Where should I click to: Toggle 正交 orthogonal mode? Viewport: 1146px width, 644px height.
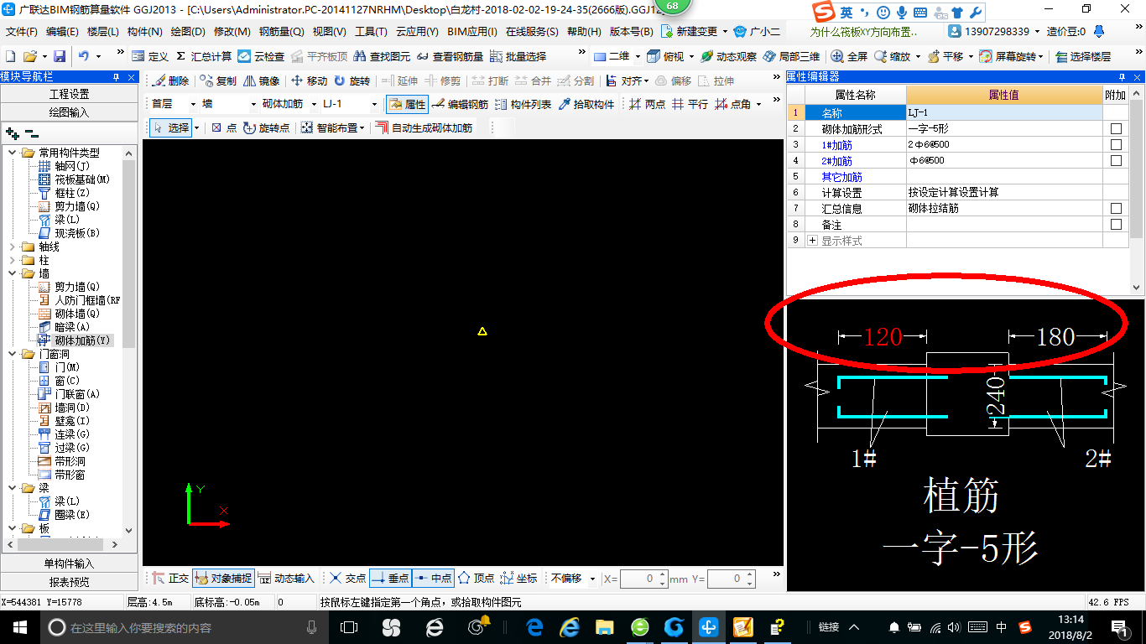(x=170, y=579)
